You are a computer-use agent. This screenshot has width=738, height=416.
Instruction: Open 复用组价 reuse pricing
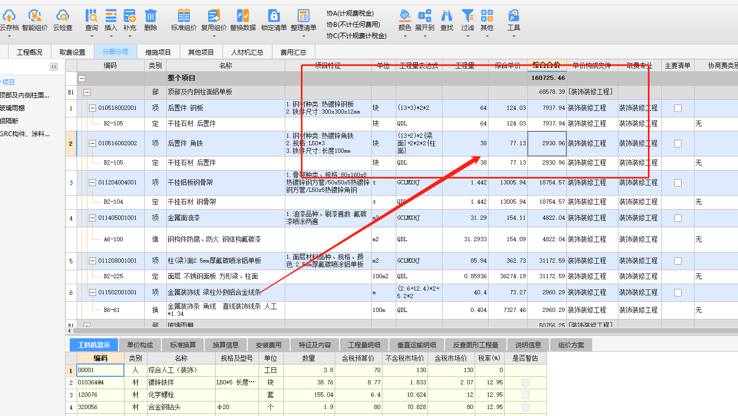coord(214,16)
